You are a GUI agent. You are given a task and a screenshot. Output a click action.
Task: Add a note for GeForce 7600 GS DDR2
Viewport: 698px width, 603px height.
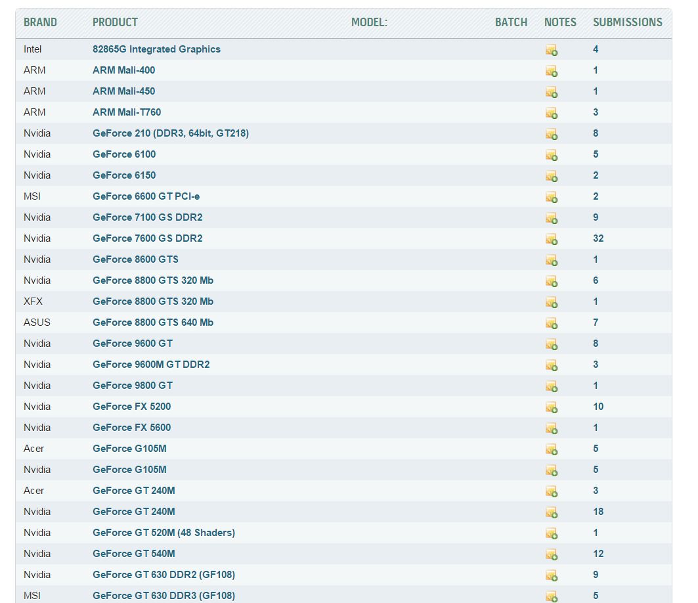552,239
